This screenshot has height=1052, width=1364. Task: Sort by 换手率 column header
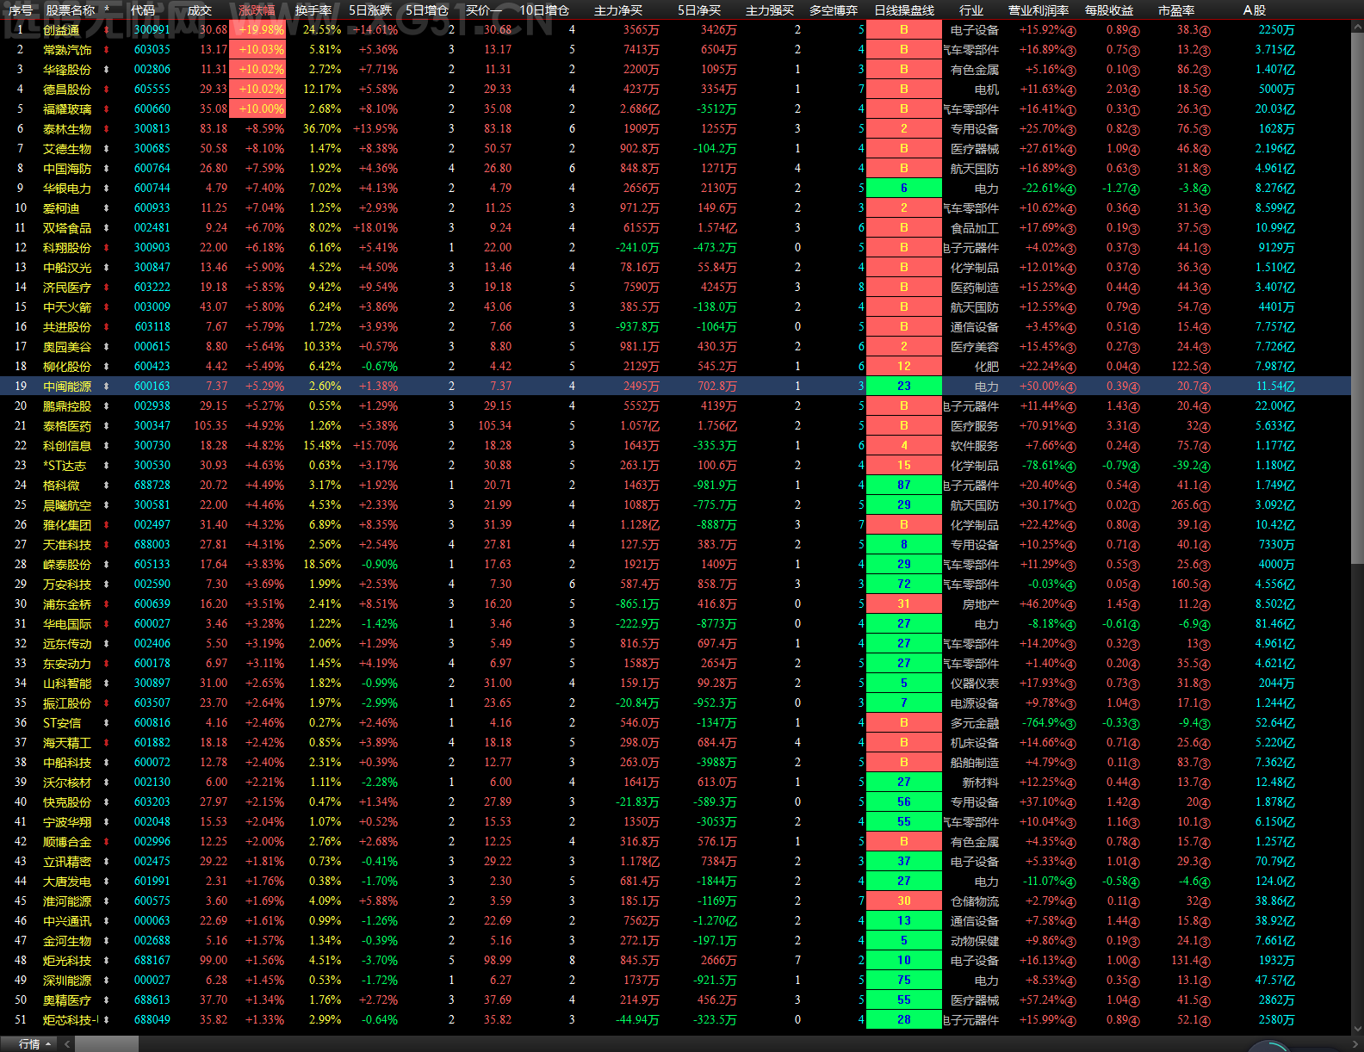click(313, 10)
